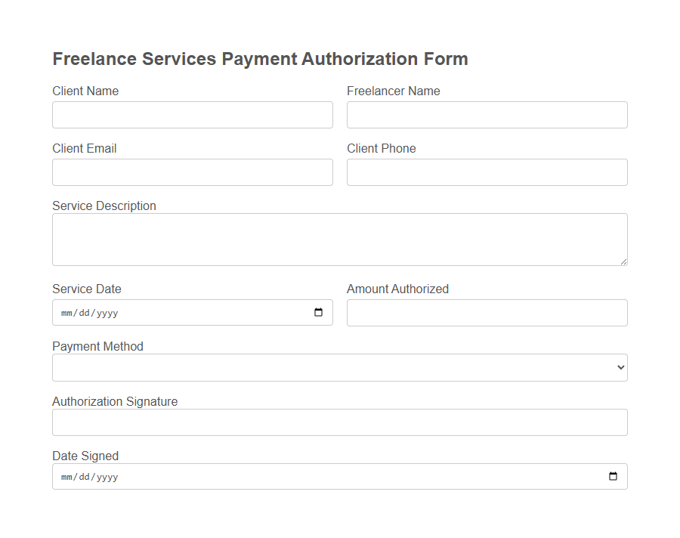Viewport: 680px width, 538px height.
Task: Click the Service Date month segment
Action: [x=66, y=312]
